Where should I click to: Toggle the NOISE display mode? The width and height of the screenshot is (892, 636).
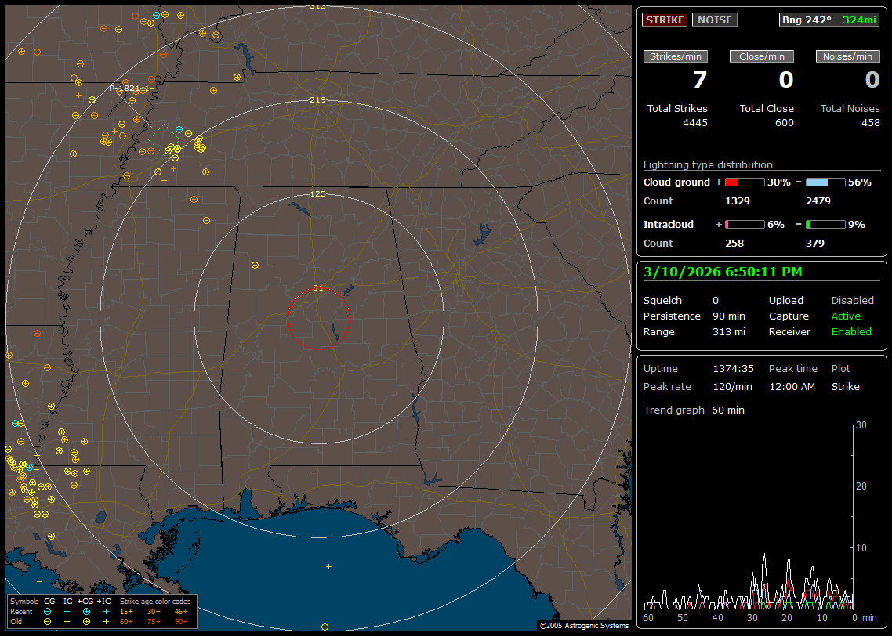(x=714, y=20)
